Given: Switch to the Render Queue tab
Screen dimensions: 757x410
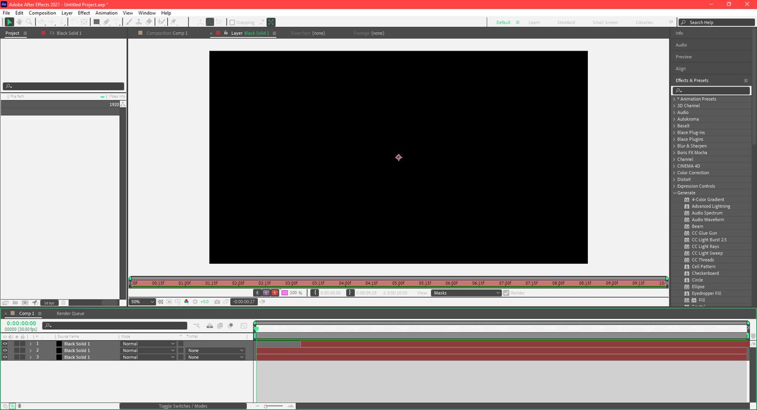Looking at the screenshot, I should point(70,313).
